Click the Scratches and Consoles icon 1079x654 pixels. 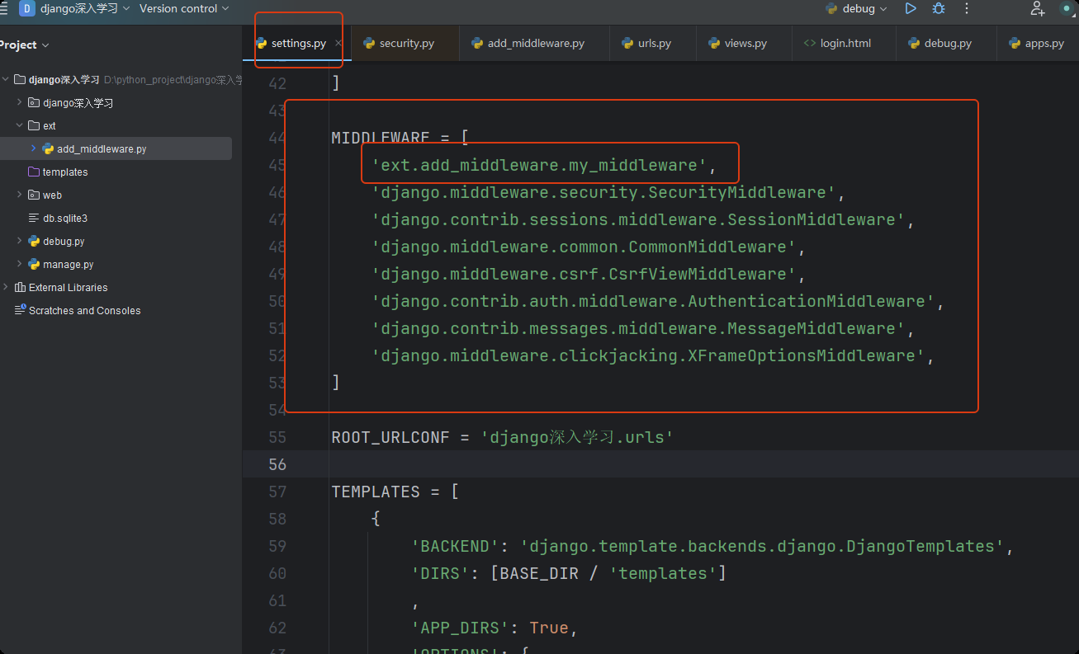tap(20, 311)
